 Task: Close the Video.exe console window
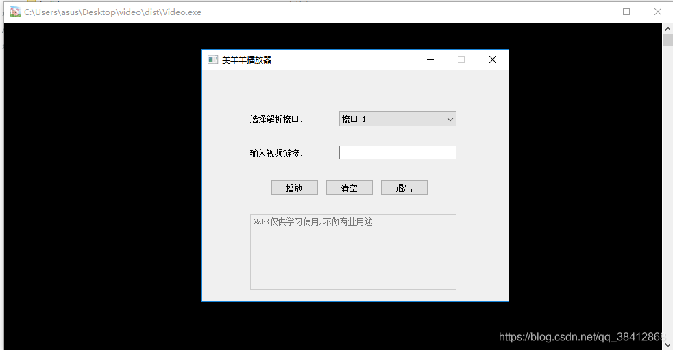point(657,12)
